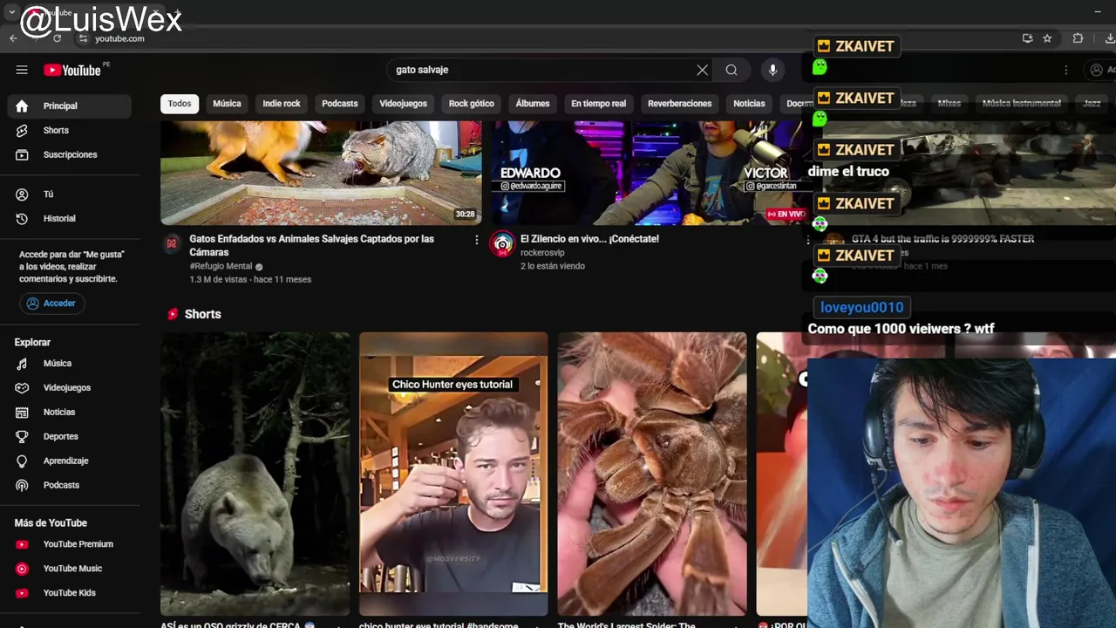Open Podcasts under Explorar in sidebar
Screen dimensions: 1116x628
(x=70, y=486)
